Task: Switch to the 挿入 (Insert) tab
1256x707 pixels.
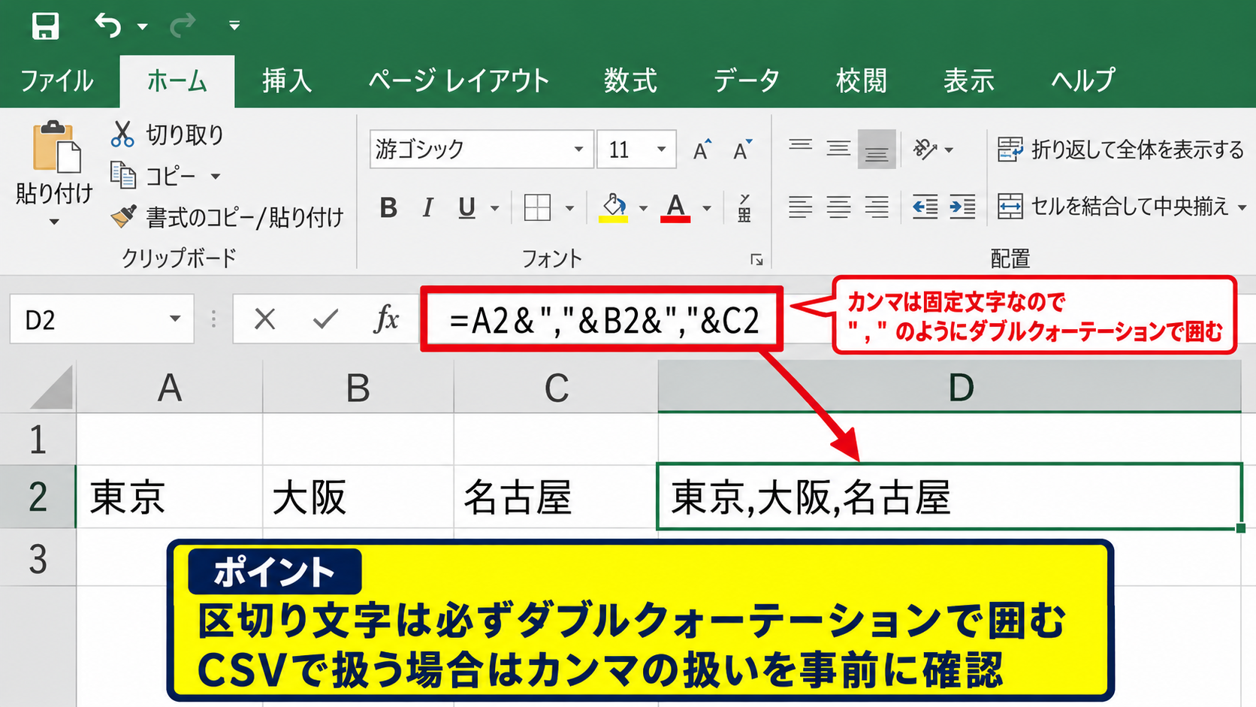Action: tap(287, 81)
